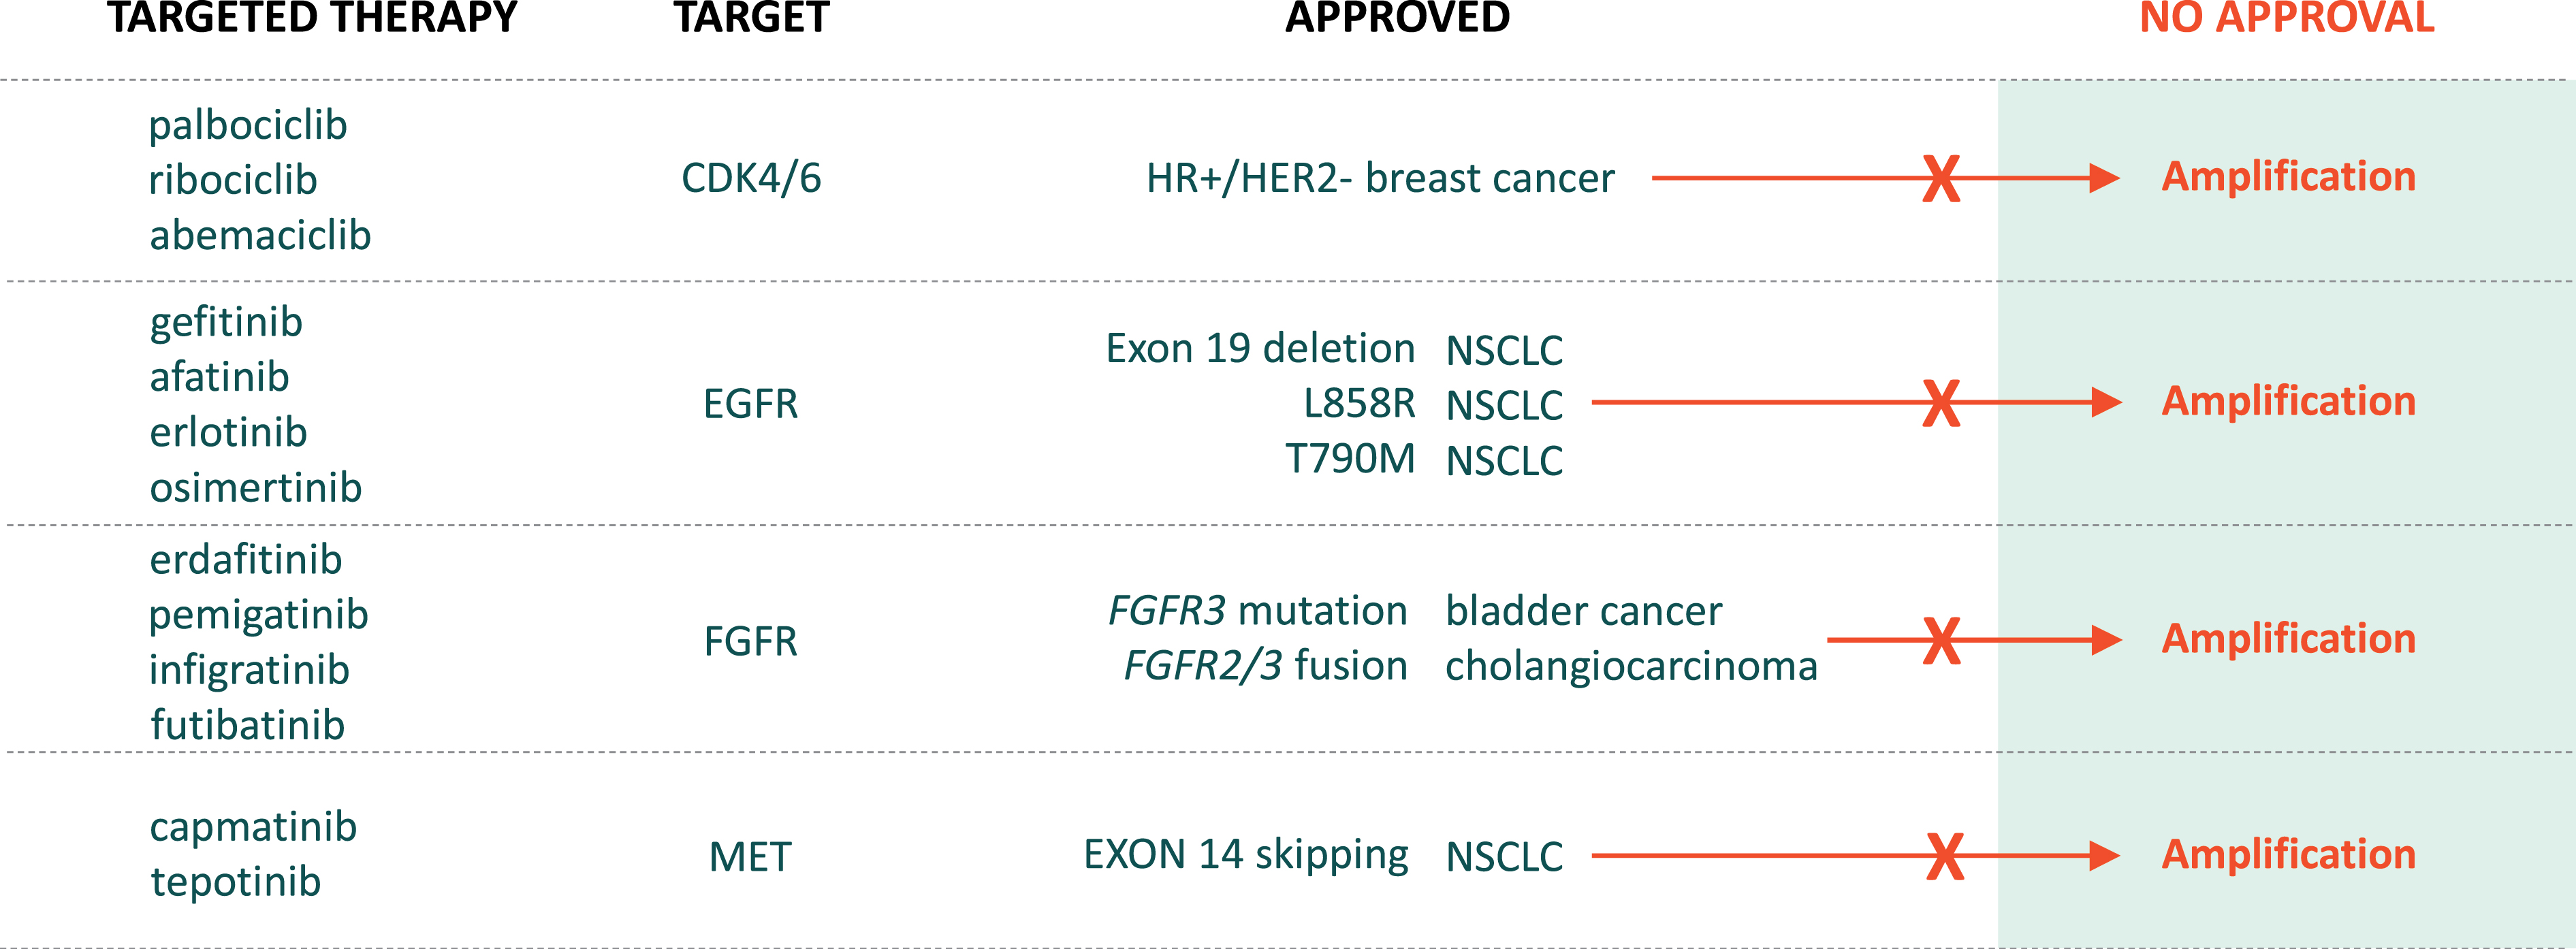The height and width of the screenshot is (949, 2576).
Task: Select the EXON 14 skipping text
Action: click(x=1246, y=855)
